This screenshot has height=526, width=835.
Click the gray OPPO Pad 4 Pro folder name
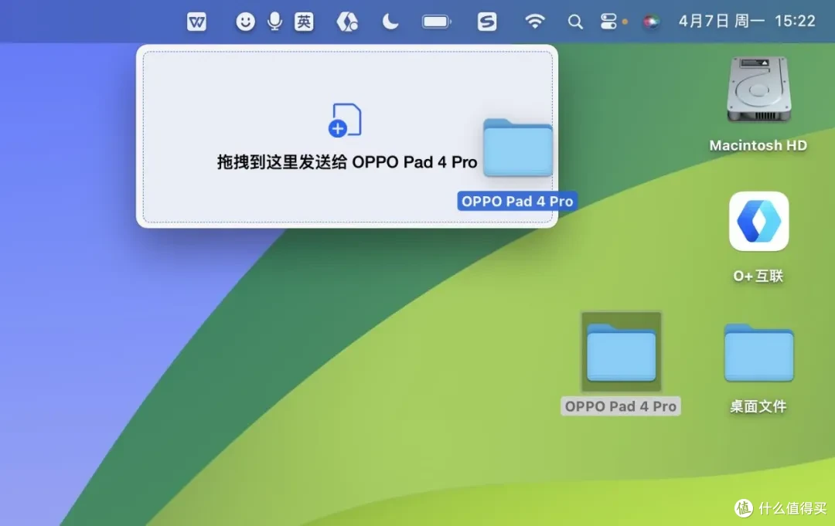620,406
